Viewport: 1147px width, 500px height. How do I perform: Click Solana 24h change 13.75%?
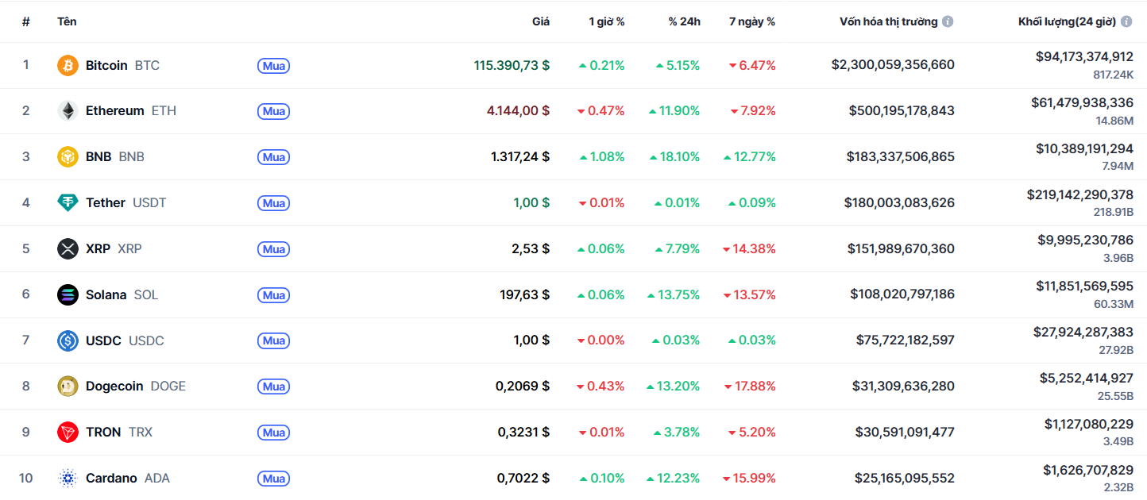[x=674, y=295]
